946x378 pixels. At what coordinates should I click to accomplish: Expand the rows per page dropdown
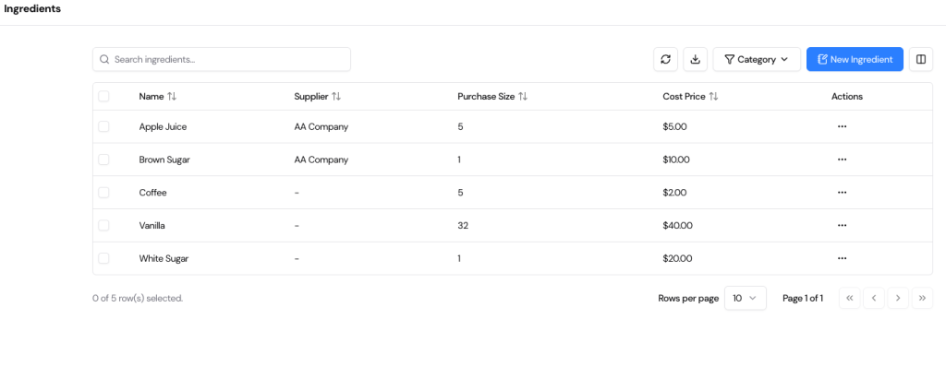[x=745, y=298]
